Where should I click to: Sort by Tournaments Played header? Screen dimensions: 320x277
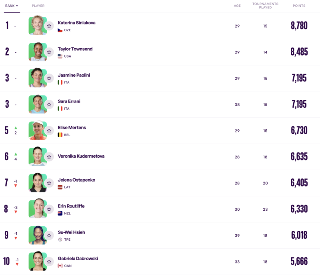[x=265, y=6]
